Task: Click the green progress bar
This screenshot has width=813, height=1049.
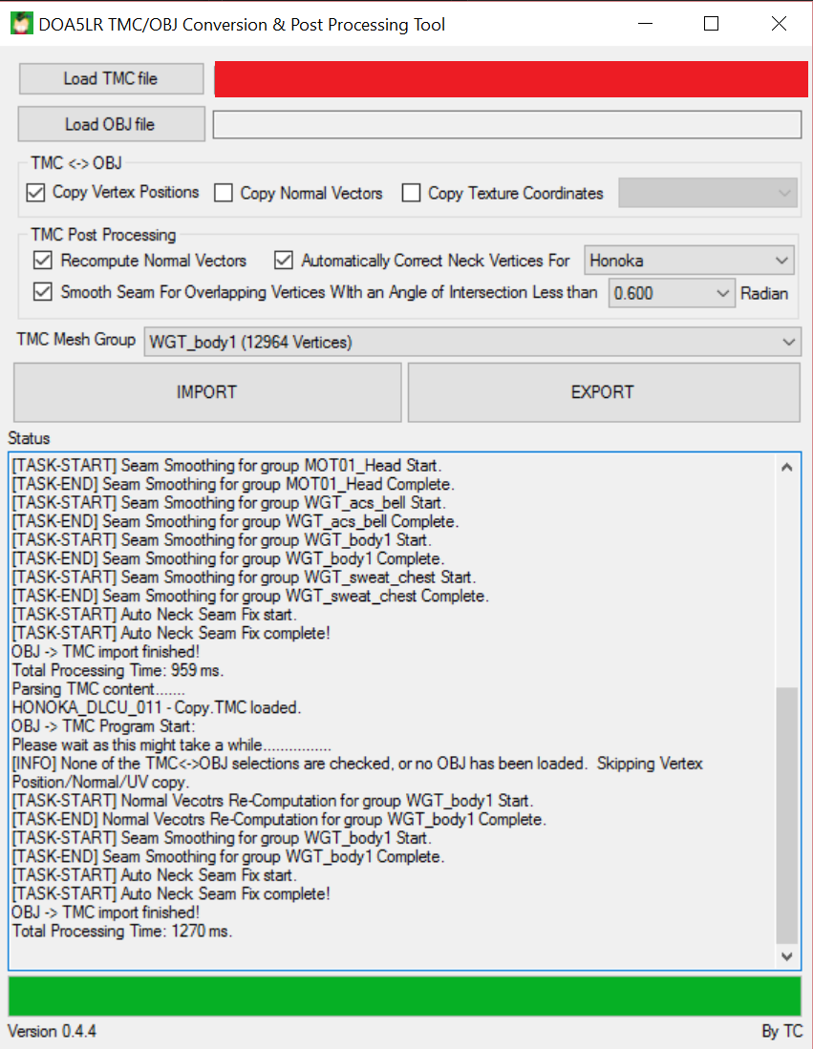Action: click(x=404, y=996)
